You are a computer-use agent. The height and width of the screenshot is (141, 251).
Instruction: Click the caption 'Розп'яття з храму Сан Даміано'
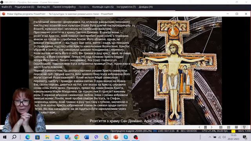pos(126,121)
